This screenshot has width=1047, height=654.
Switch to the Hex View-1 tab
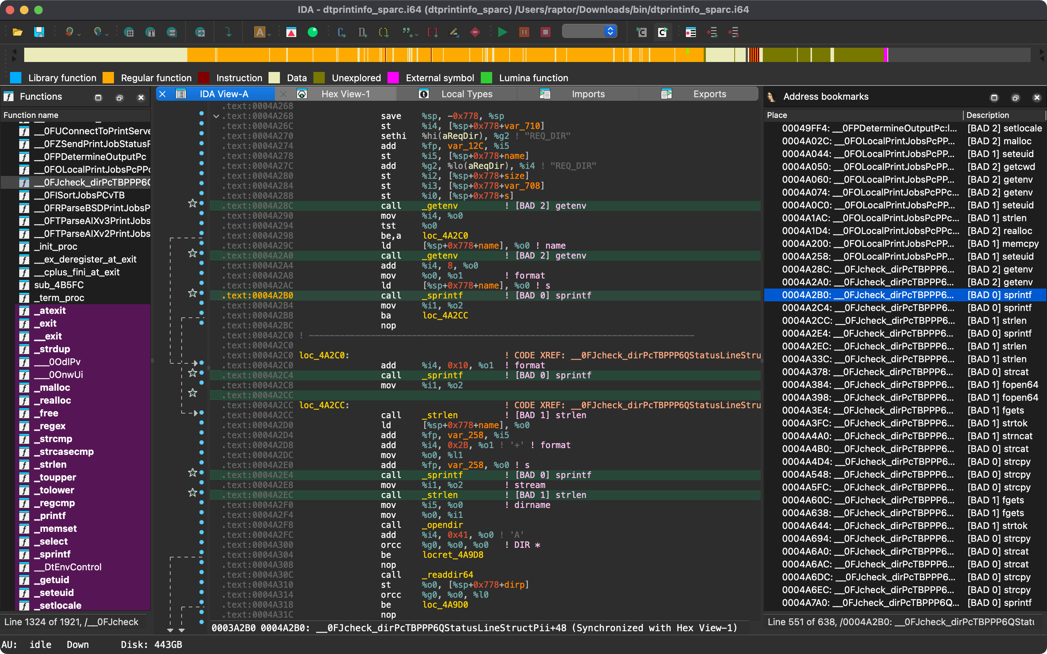[345, 94]
